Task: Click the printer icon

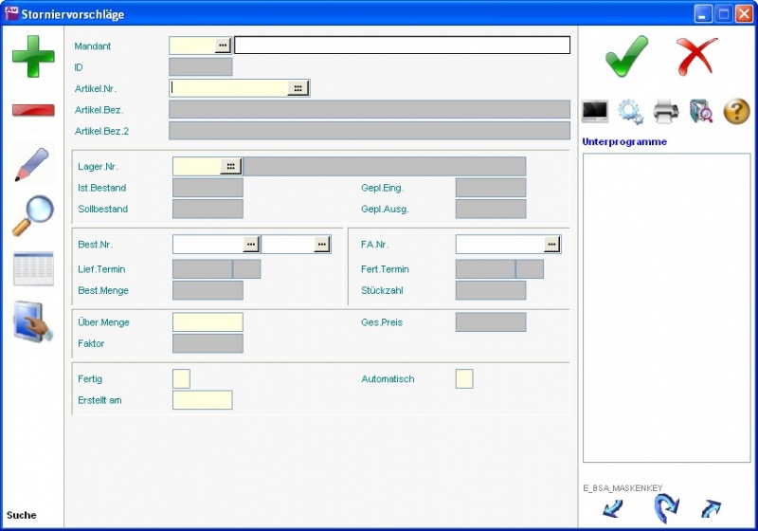Action: click(x=666, y=111)
